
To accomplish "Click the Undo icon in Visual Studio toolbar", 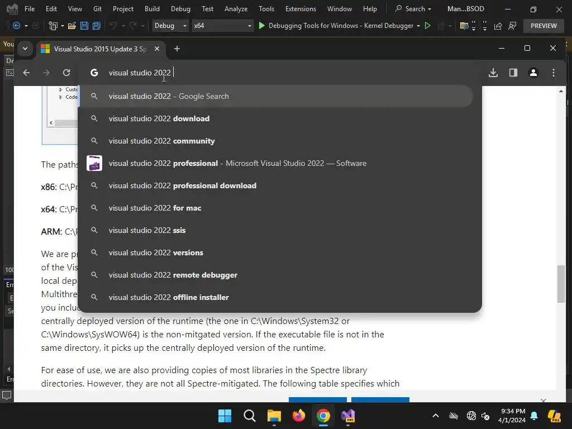I will pos(113,26).
